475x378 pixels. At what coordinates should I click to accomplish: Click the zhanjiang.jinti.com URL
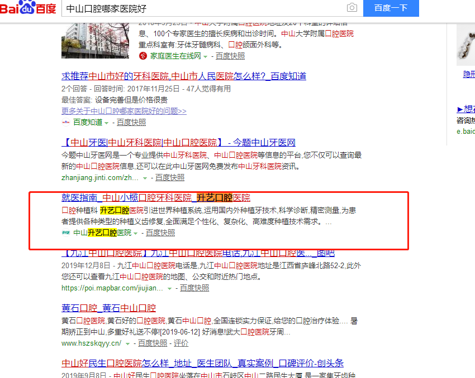(x=100, y=178)
